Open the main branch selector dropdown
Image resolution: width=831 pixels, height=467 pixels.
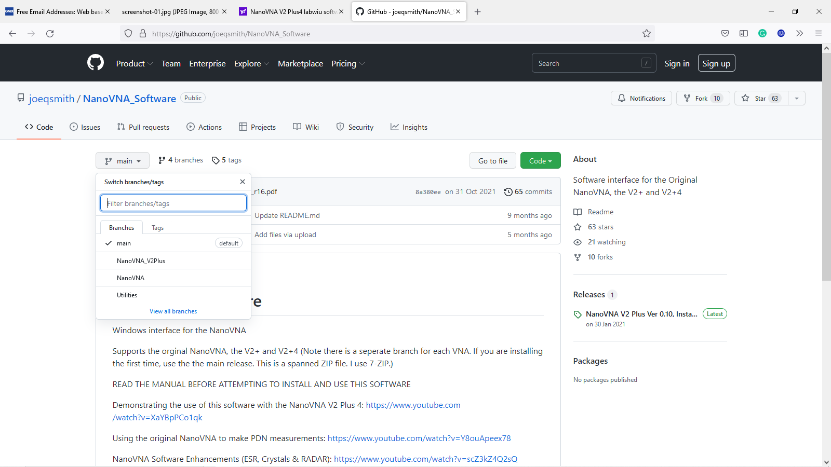123,161
